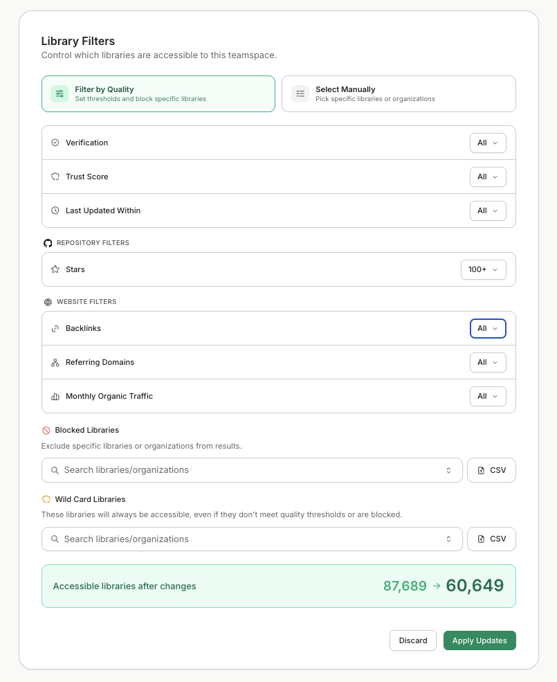The height and width of the screenshot is (682, 557).
Task: Click the Blocked Libraries search field
Action: pos(249,470)
